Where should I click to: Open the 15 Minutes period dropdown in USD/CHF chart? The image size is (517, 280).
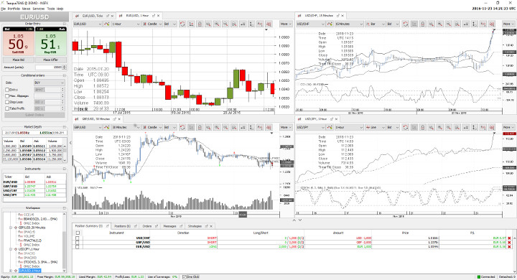pyautogui.click(x=349, y=24)
